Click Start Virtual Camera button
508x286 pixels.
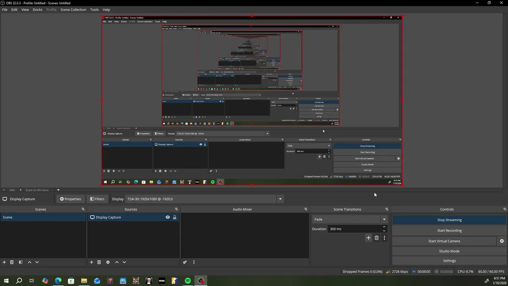click(444, 241)
